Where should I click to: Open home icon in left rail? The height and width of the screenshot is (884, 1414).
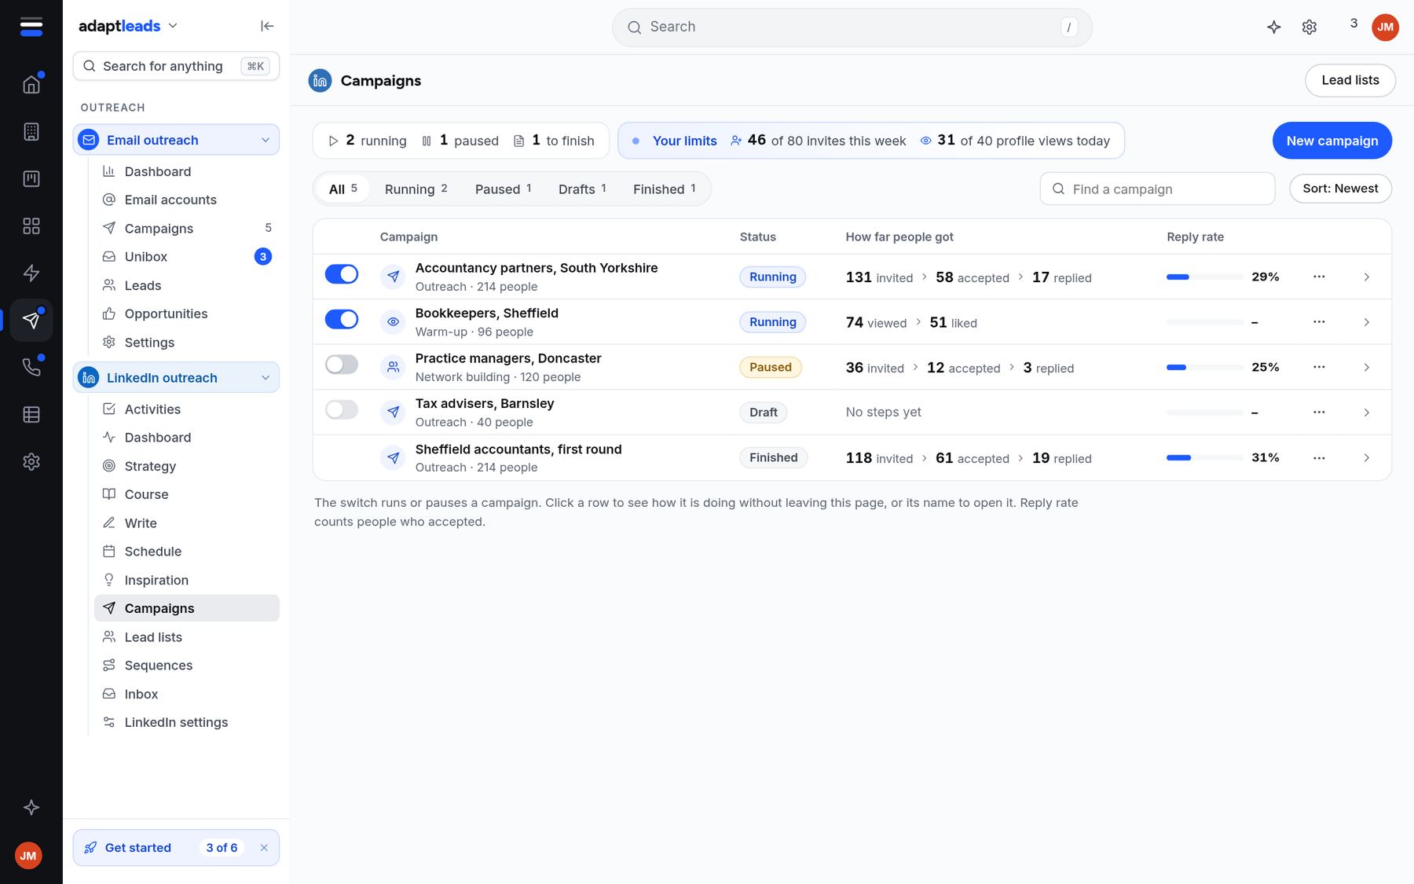coord(31,84)
